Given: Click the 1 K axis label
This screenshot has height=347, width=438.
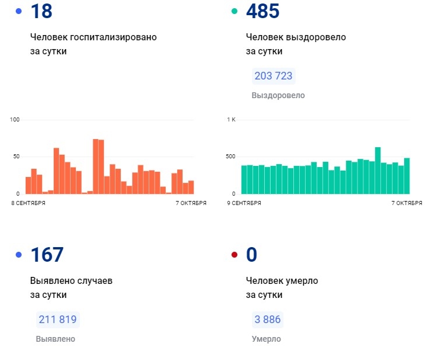Looking at the screenshot, I should click(231, 120).
